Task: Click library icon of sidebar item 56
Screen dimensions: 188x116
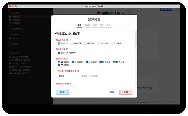Action: pyautogui.click(x=10, y=70)
